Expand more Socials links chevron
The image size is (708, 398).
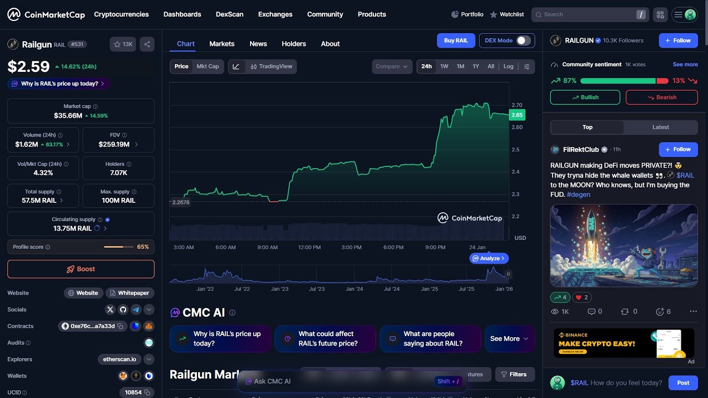point(149,310)
